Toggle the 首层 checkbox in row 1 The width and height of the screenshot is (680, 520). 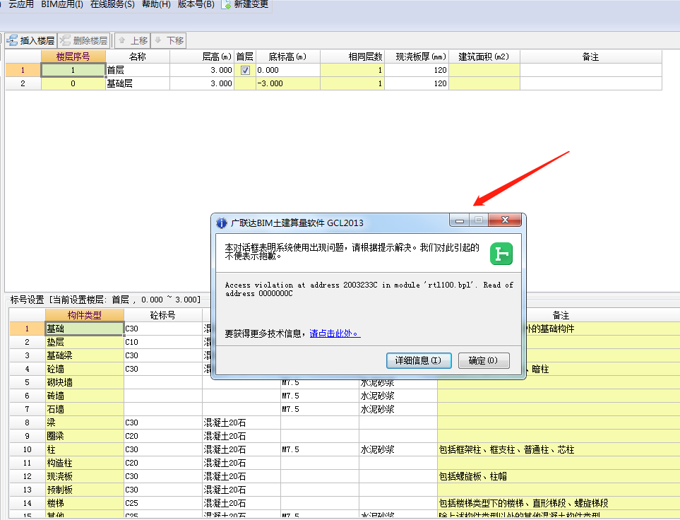coord(245,70)
